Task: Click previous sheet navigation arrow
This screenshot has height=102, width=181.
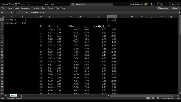Action: click(3, 95)
